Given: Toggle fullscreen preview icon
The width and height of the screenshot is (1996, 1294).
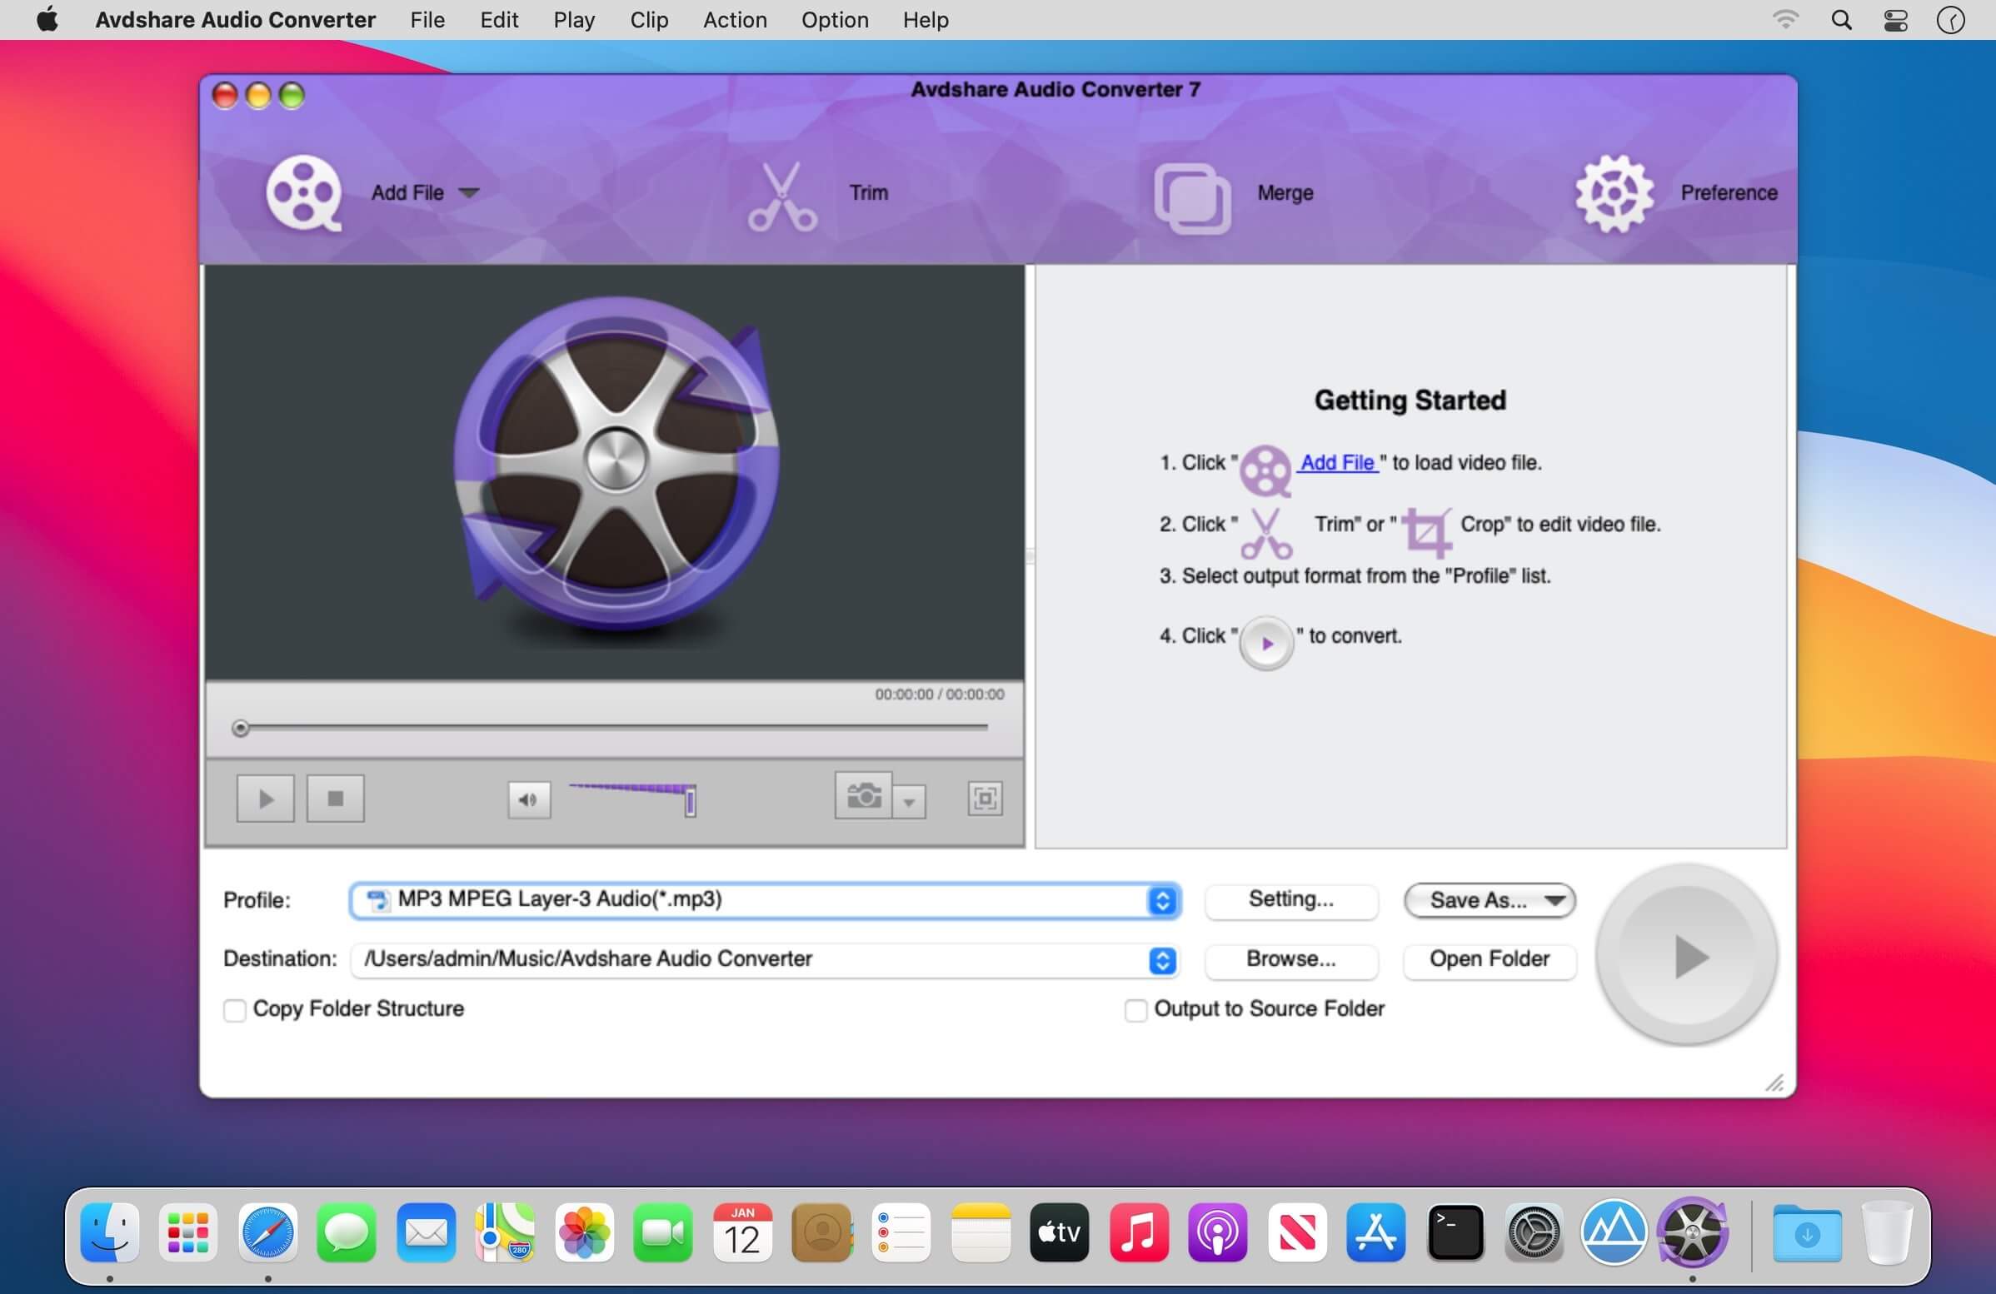Looking at the screenshot, I should pos(985,799).
